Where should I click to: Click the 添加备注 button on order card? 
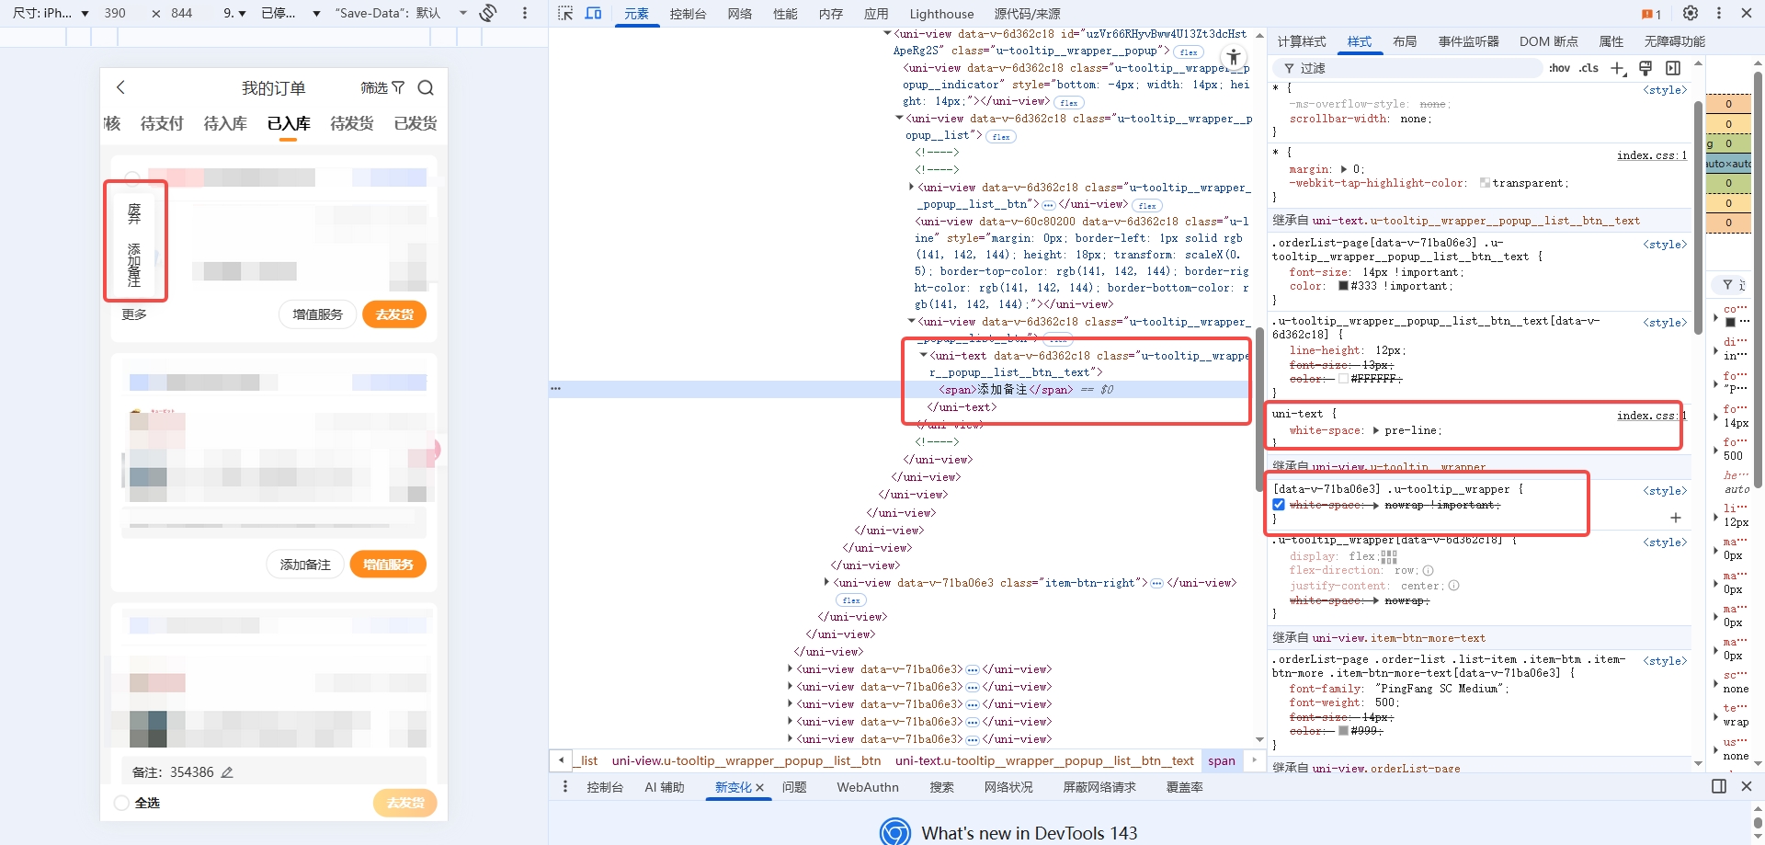pyautogui.click(x=305, y=565)
